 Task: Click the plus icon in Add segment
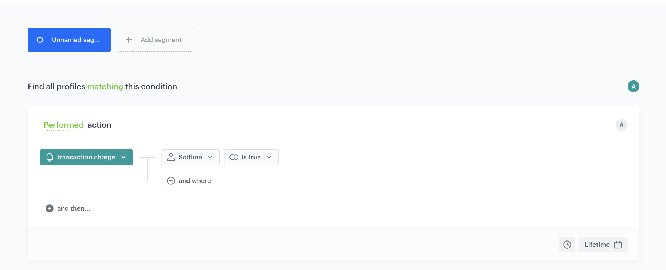129,40
